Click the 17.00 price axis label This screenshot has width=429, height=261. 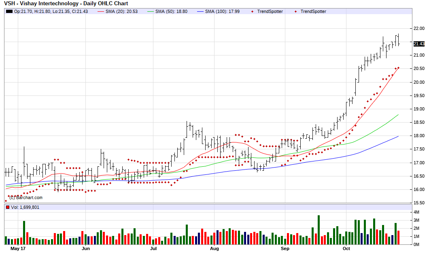click(x=419, y=163)
